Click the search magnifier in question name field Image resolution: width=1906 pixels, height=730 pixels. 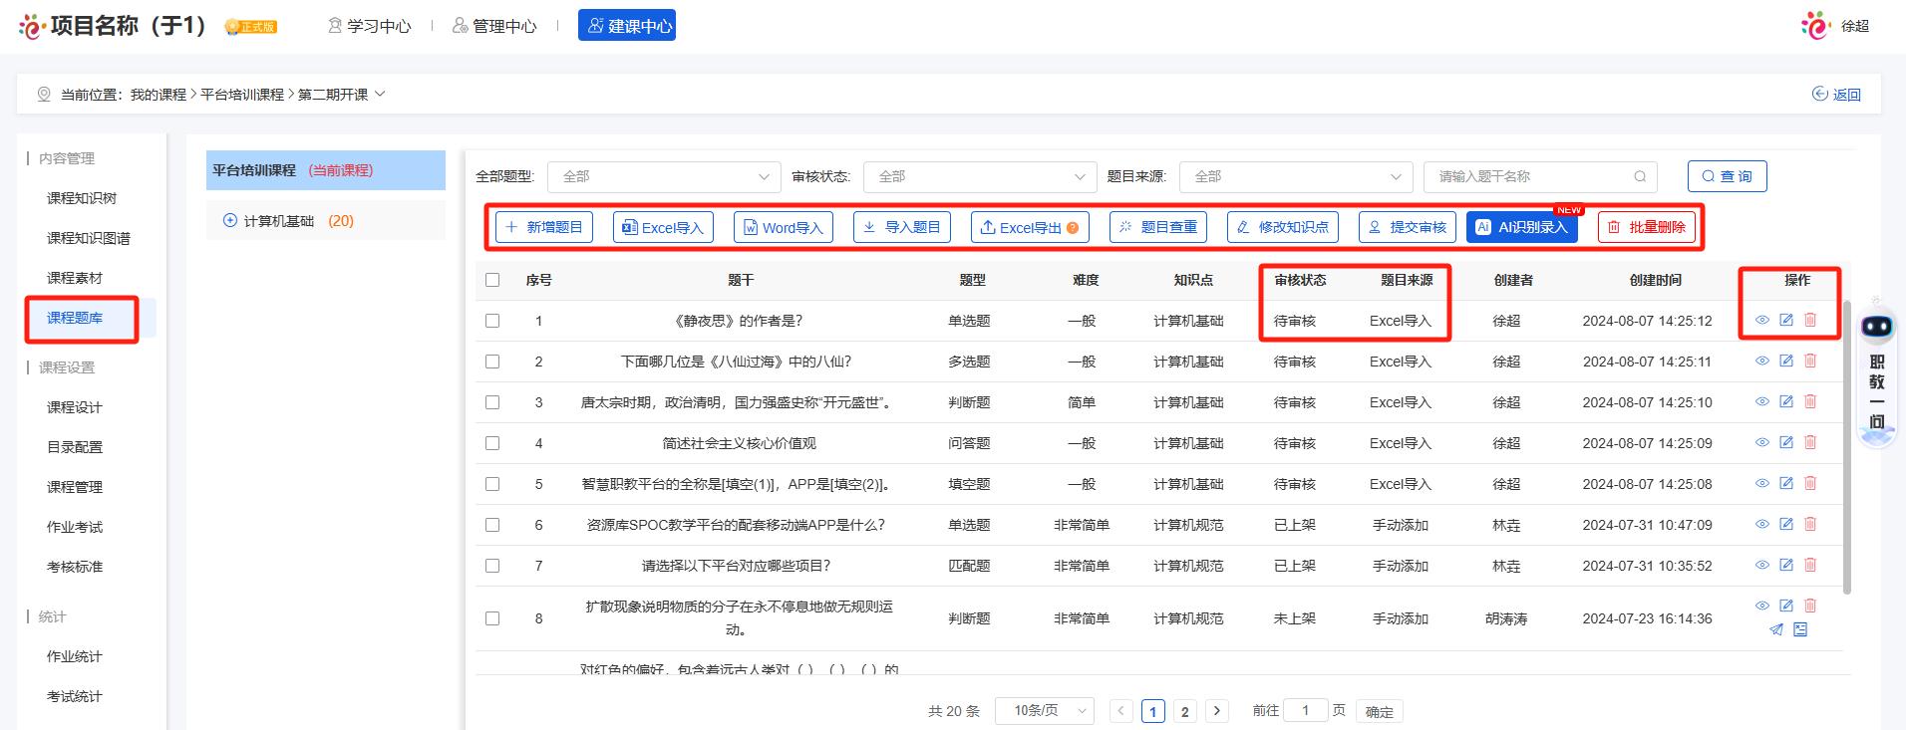pos(1640,176)
